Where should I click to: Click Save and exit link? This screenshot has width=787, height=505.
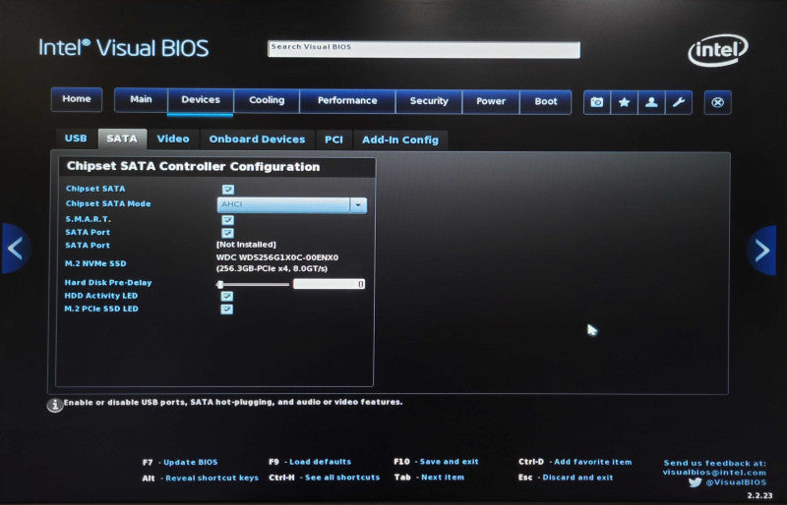coord(450,462)
